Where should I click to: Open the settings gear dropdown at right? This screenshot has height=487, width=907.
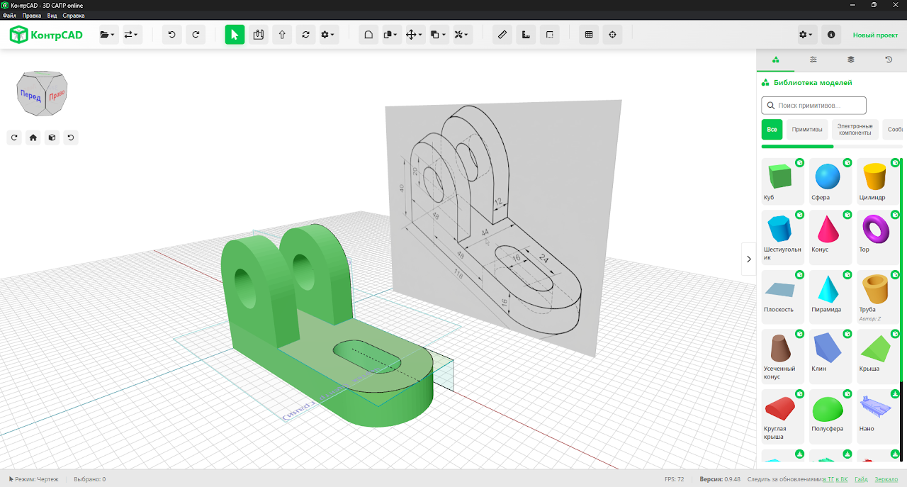point(807,35)
